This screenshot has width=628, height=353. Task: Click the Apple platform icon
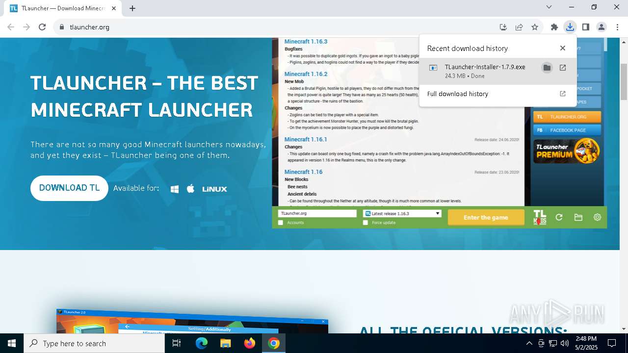[191, 189]
